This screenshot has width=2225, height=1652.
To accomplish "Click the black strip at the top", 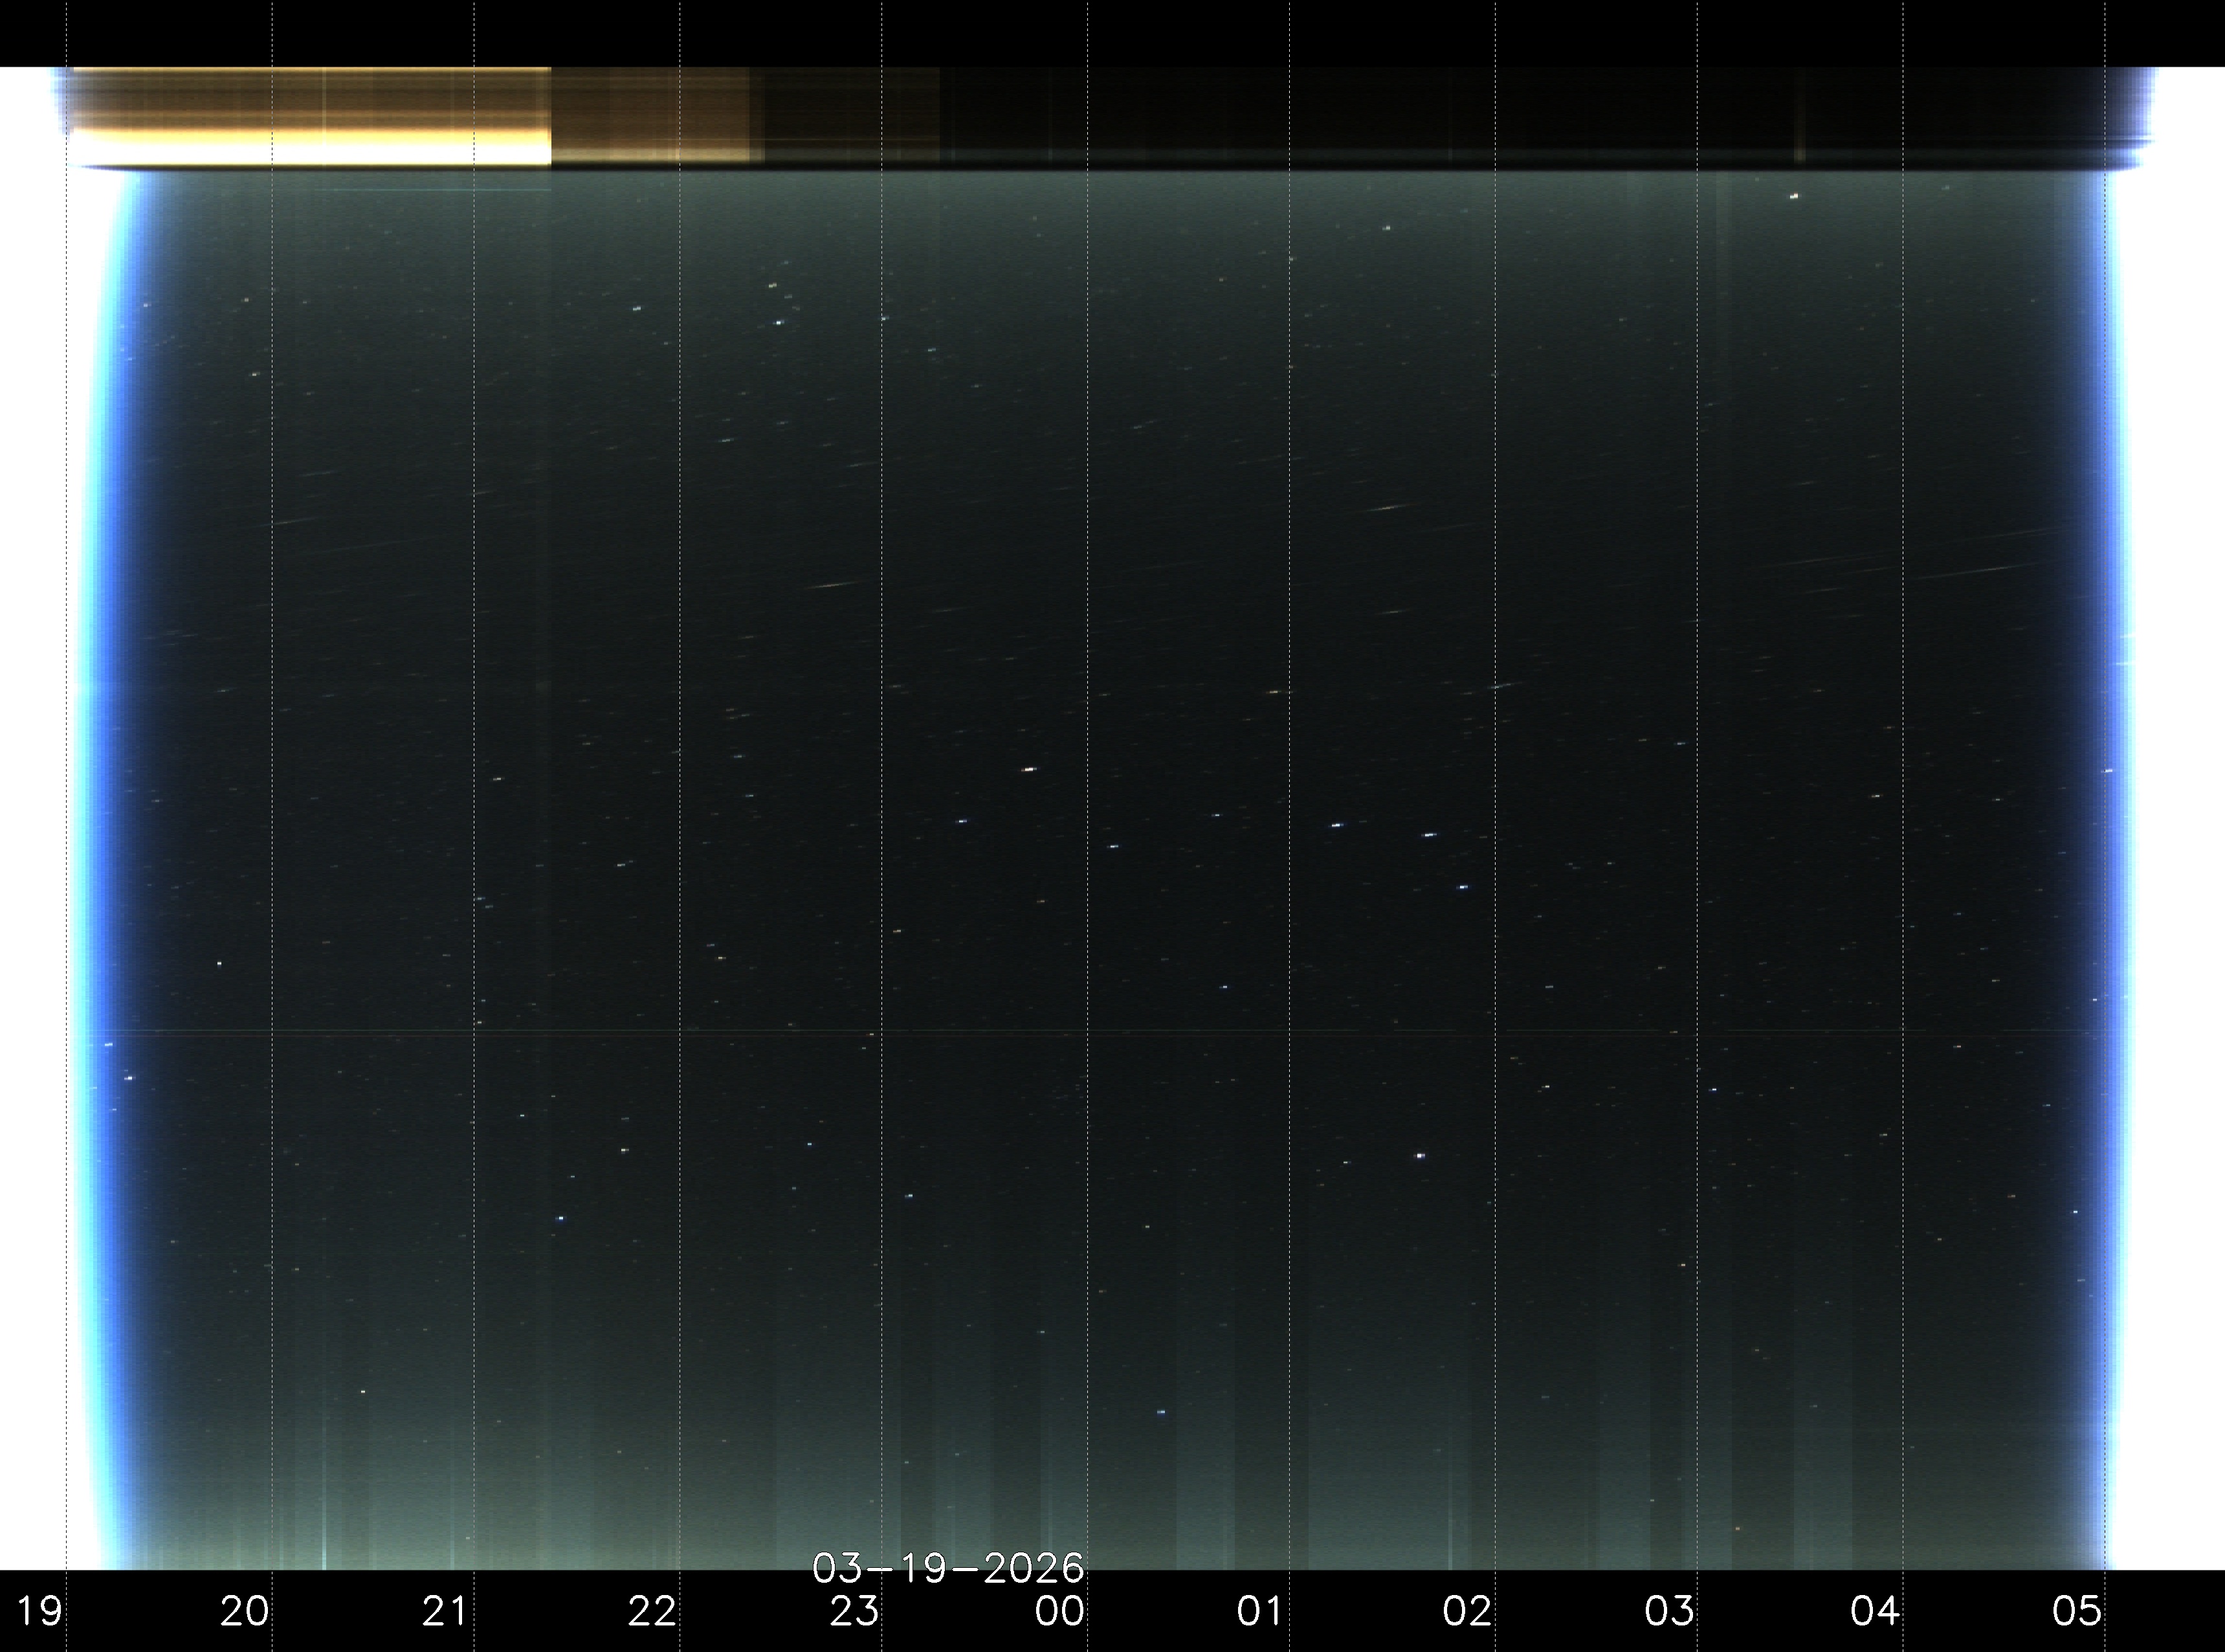I will click(x=1112, y=32).
